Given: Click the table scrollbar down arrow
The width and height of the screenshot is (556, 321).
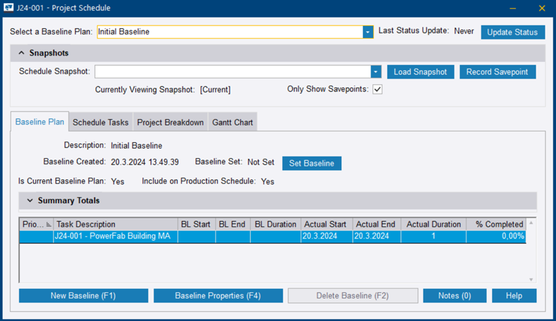Looking at the screenshot, I should point(531,279).
